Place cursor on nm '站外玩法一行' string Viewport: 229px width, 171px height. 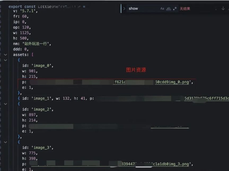36,44
